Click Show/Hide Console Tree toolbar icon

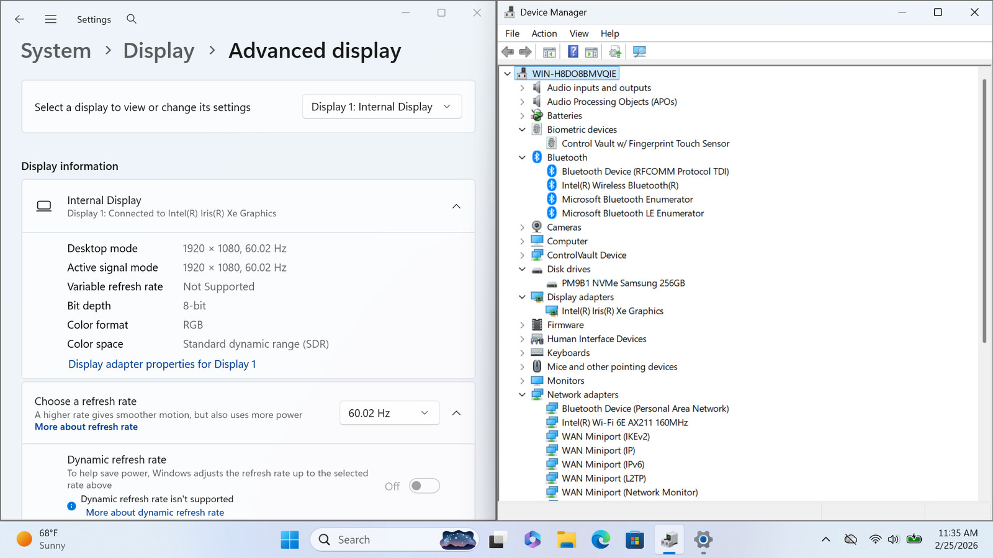point(549,52)
